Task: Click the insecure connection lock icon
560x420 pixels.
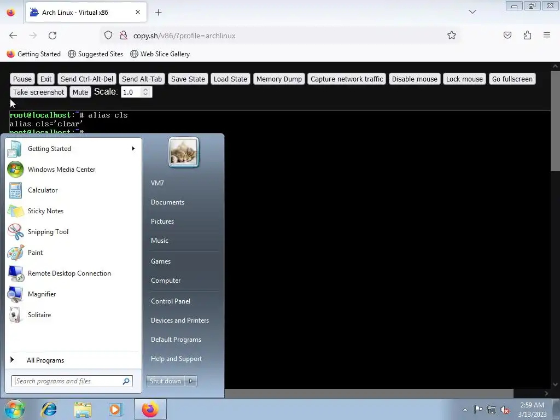Action: [x=124, y=36]
